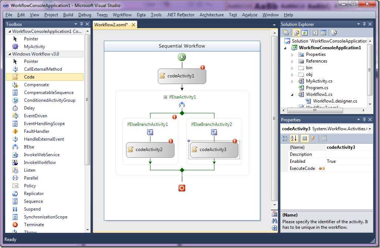
Task: Switch to the Workflow2.xoml tab
Action: (x=111, y=25)
